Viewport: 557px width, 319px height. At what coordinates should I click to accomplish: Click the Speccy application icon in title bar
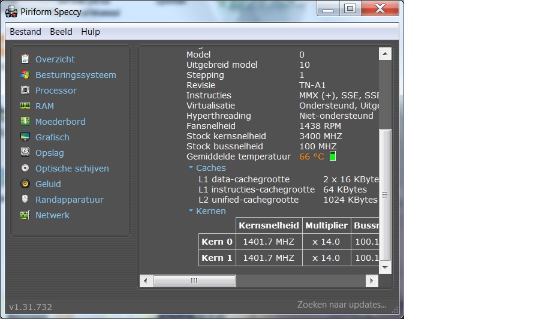click(11, 12)
